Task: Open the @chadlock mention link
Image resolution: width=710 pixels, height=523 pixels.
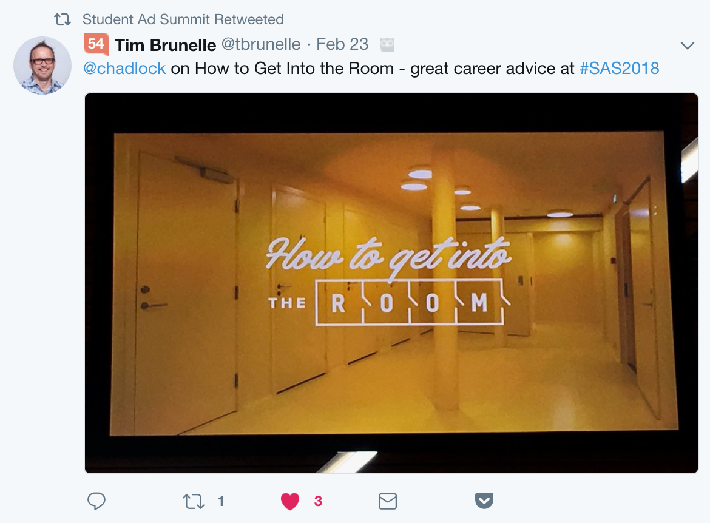Action: click(124, 69)
